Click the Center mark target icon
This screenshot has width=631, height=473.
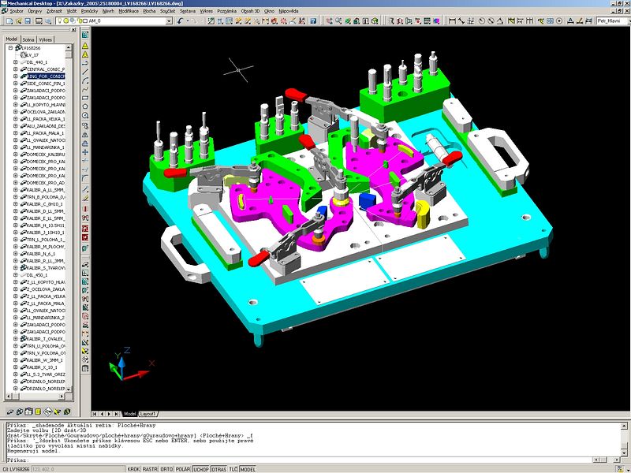(559, 21)
